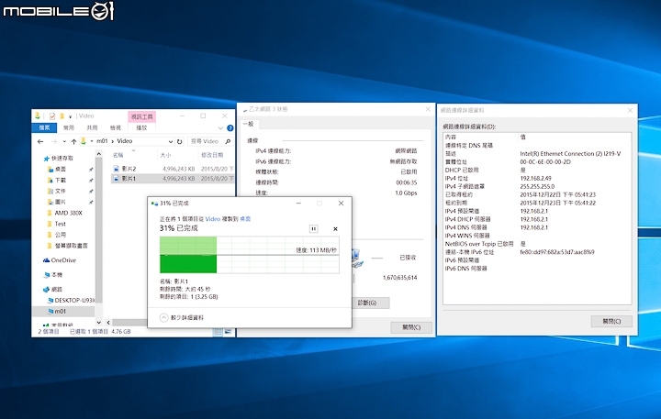Click the navigation pane scroll-down arrow

pos(98,322)
